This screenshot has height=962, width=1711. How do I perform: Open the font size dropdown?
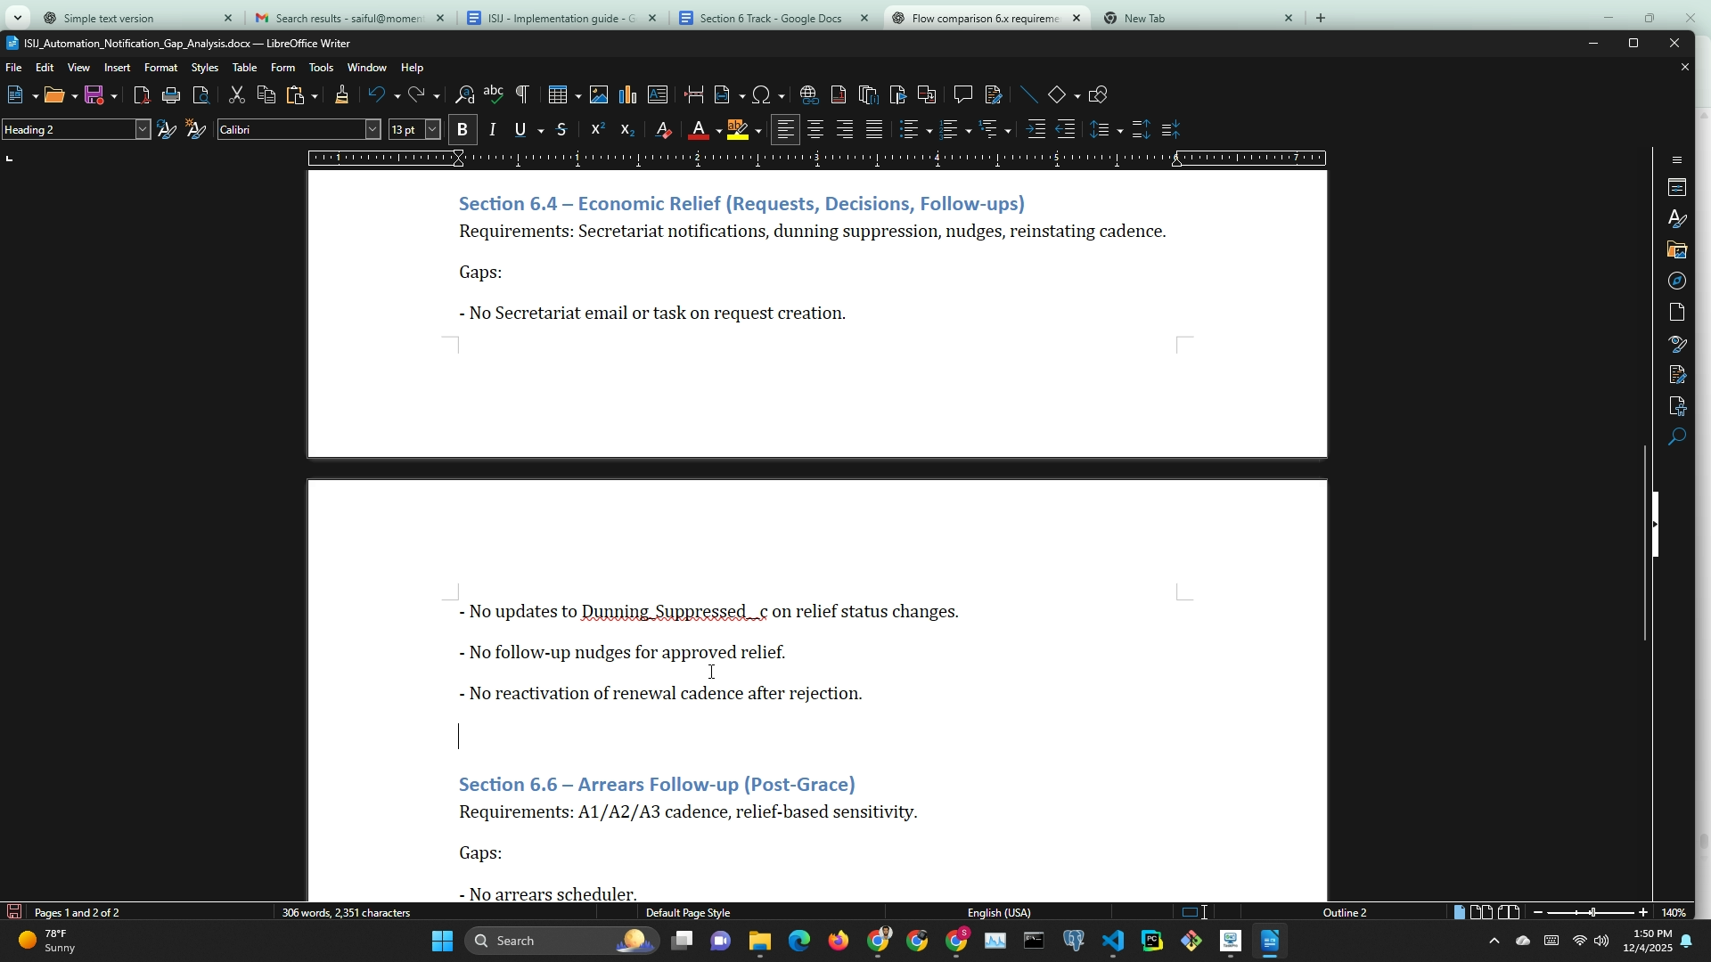[433, 130]
